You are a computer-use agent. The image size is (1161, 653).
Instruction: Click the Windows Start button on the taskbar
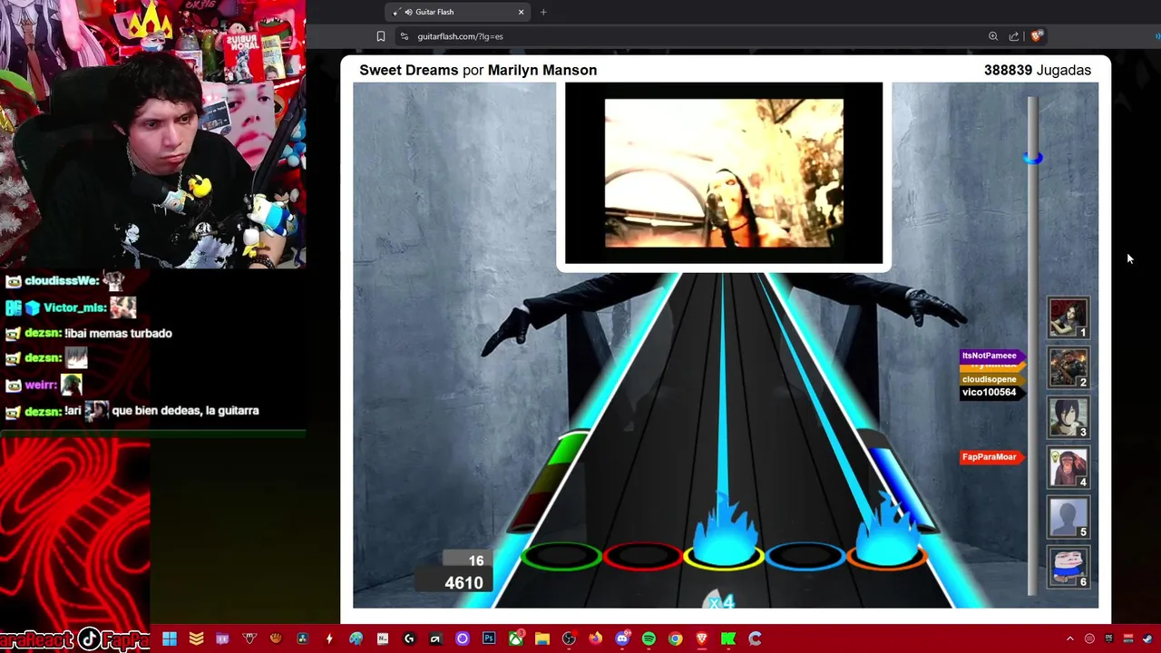tap(169, 638)
